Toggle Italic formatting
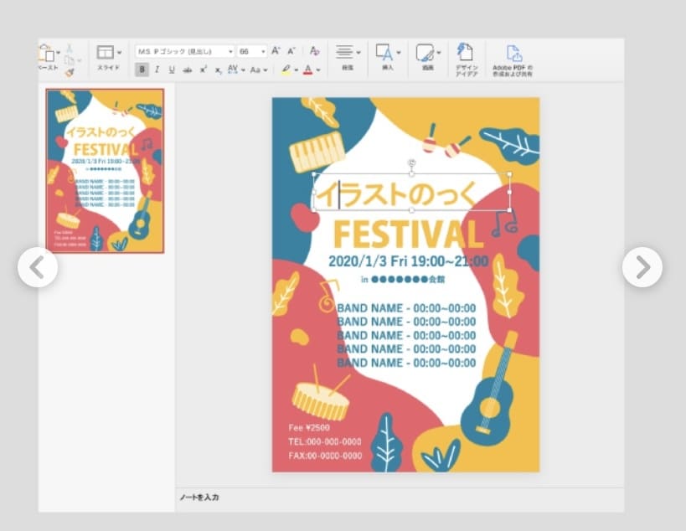Screen dimensions: 686x531 point(157,70)
